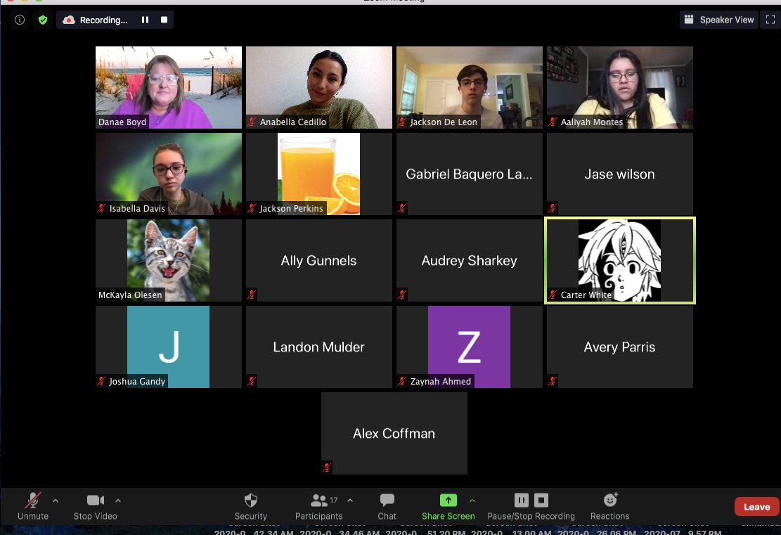Click muted mic icon on Gabriel Baquero
Image resolution: width=781 pixels, height=535 pixels.
[x=402, y=207]
